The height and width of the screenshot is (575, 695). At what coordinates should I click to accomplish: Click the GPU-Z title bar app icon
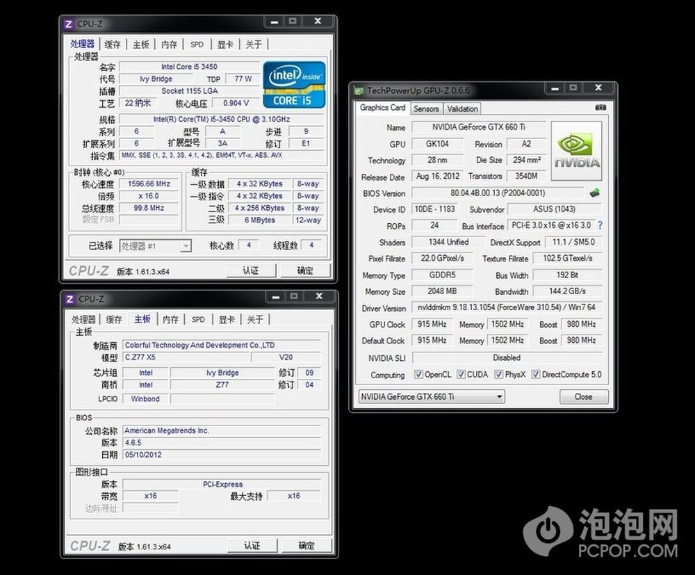(x=359, y=90)
